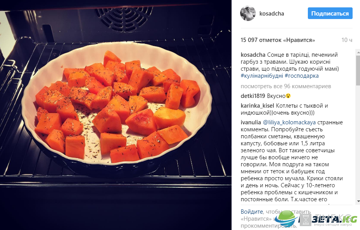Click the 10 ч post timestamp
This screenshot has height=230, width=360.
347,40
